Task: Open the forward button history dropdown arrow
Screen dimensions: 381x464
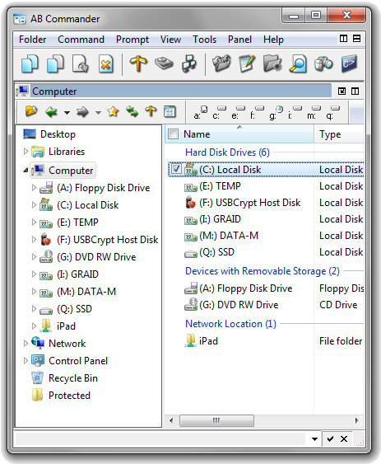Action: tap(98, 113)
